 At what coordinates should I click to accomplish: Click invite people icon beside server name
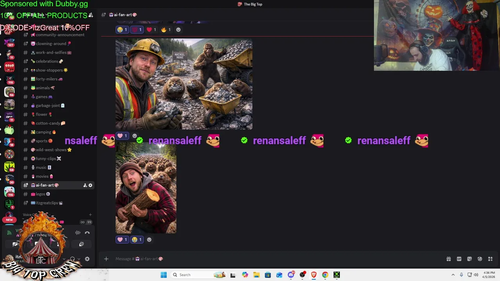pos(91,15)
